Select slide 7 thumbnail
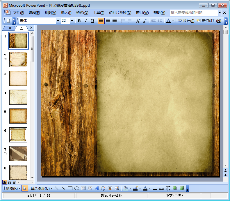 point(18,154)
